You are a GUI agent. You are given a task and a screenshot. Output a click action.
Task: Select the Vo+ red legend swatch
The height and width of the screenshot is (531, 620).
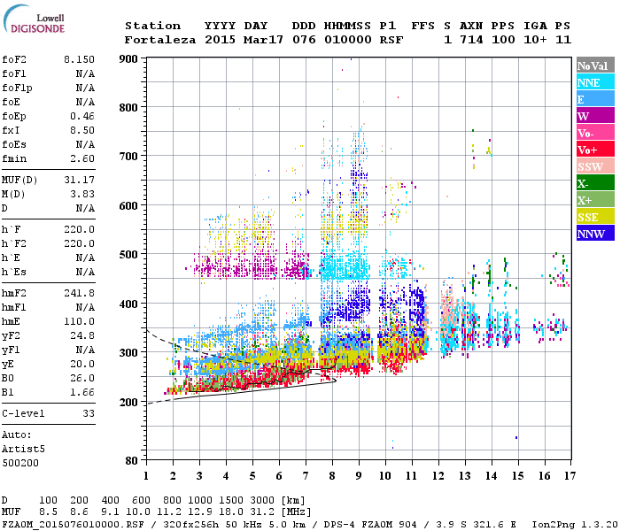(x=595, y=150)
